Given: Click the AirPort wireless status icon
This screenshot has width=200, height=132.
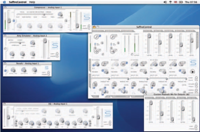Looking at the screenshot, I should pyautogui.click(x=171, y=2).
